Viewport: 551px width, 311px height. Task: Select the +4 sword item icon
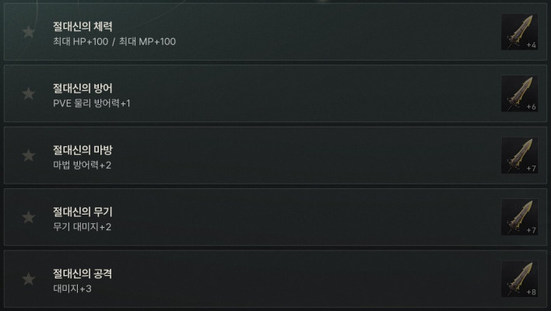tap(519, 32)
